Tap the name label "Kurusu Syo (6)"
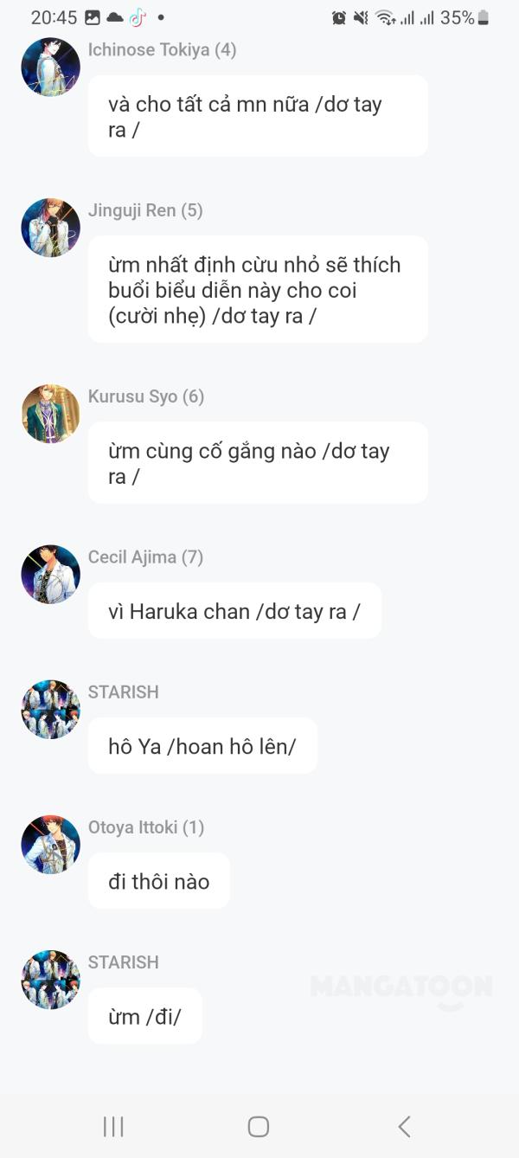 pyautogui.click(x=146, y=396)
